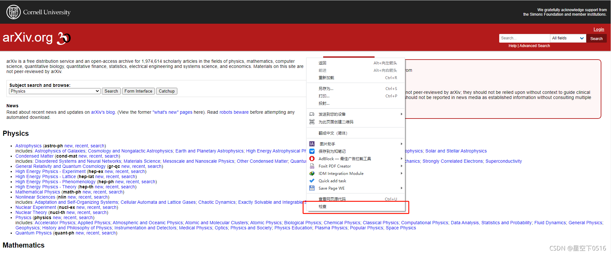Choose 检查 (Inspect) in context menu
611x254 pixels.
coord(356,207)
